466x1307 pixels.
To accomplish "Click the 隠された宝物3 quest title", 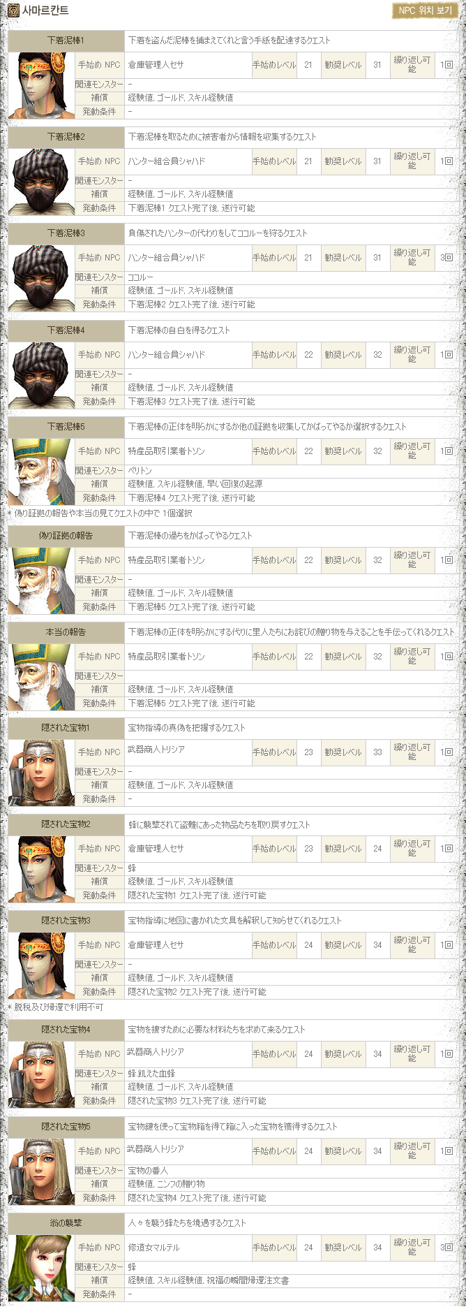I will pyautogui.click(x=66, y=921).
